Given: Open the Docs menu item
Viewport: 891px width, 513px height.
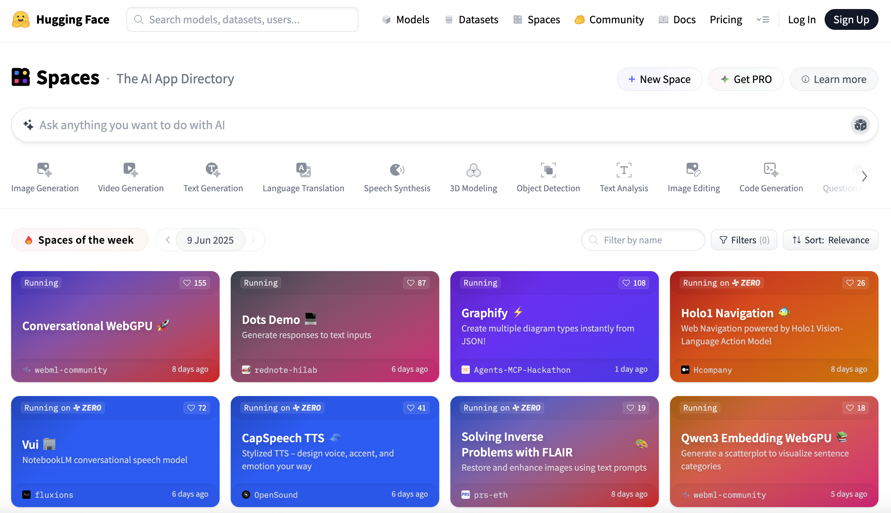Looking at the screenshot, I should point(677,20).
